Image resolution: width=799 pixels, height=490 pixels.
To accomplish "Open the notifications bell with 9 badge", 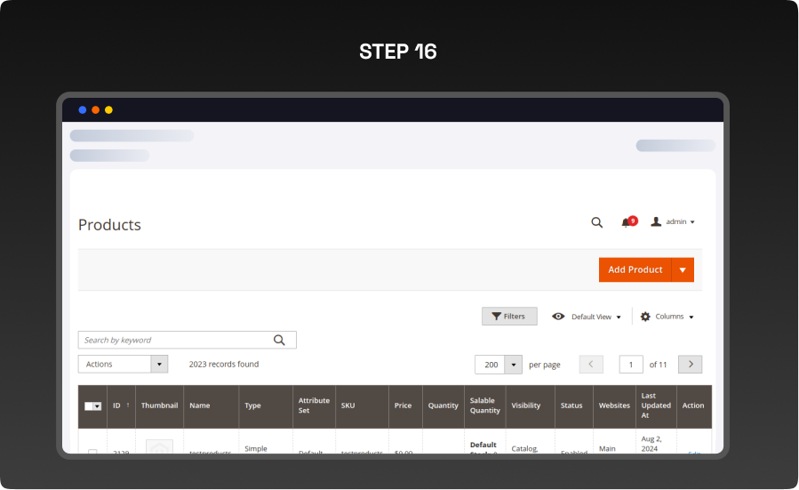I will pyautogui.click(x=627, y=222).
